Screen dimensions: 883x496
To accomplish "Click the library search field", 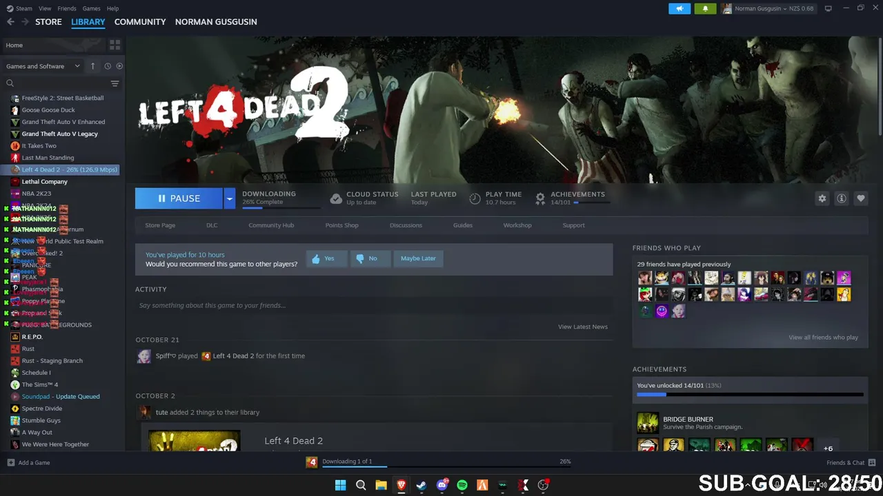I will click(56, 83).
